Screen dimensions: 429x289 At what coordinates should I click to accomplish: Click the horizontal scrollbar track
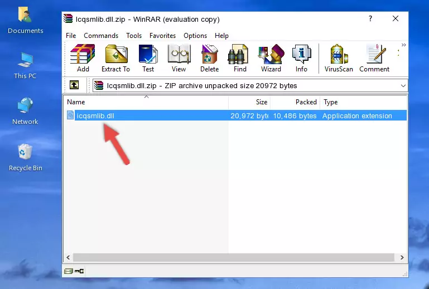click(x=233, y=257)
